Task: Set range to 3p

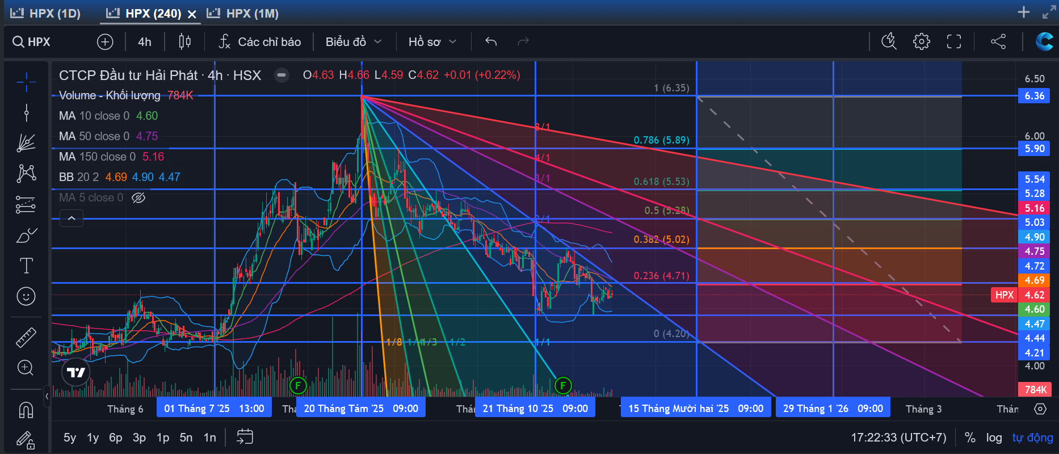Action: coord(139,437)
